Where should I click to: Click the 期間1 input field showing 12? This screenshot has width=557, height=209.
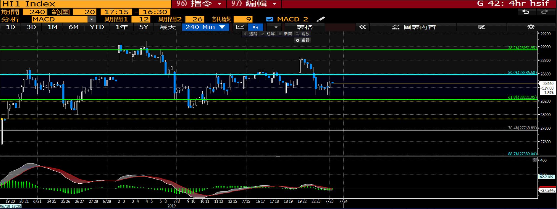click(141, 19)
